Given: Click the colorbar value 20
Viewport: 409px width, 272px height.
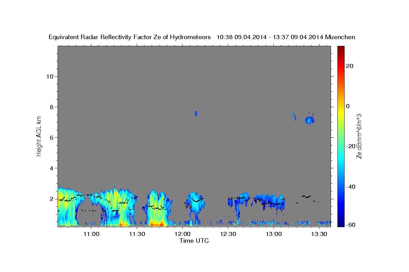Looking at the screenshot, I should tap(349, 66).
